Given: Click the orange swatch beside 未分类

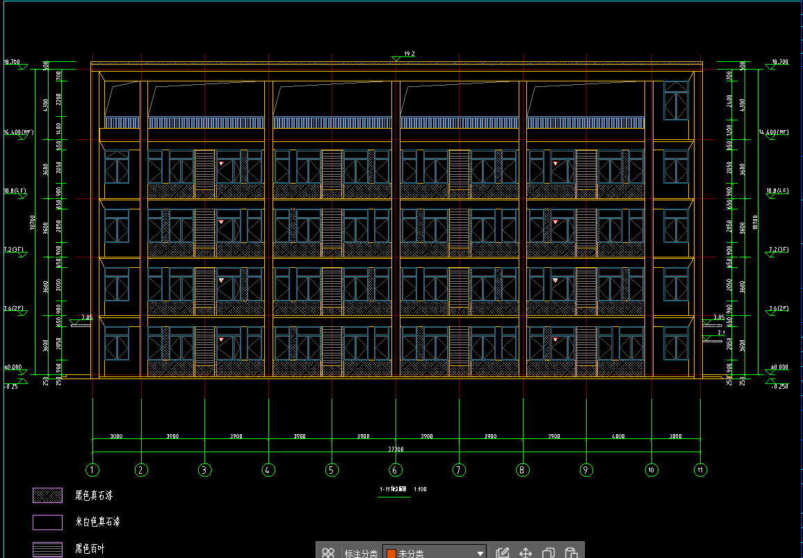Looking at the screenshot, I should click(391, 553).
